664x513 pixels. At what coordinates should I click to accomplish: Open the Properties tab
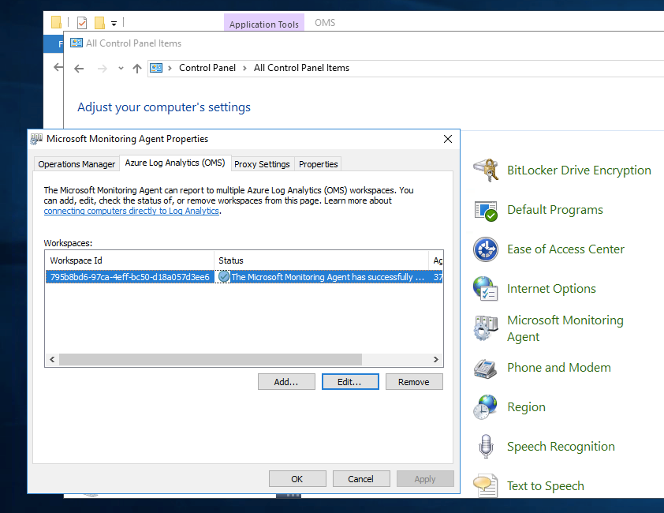[319, 164]
